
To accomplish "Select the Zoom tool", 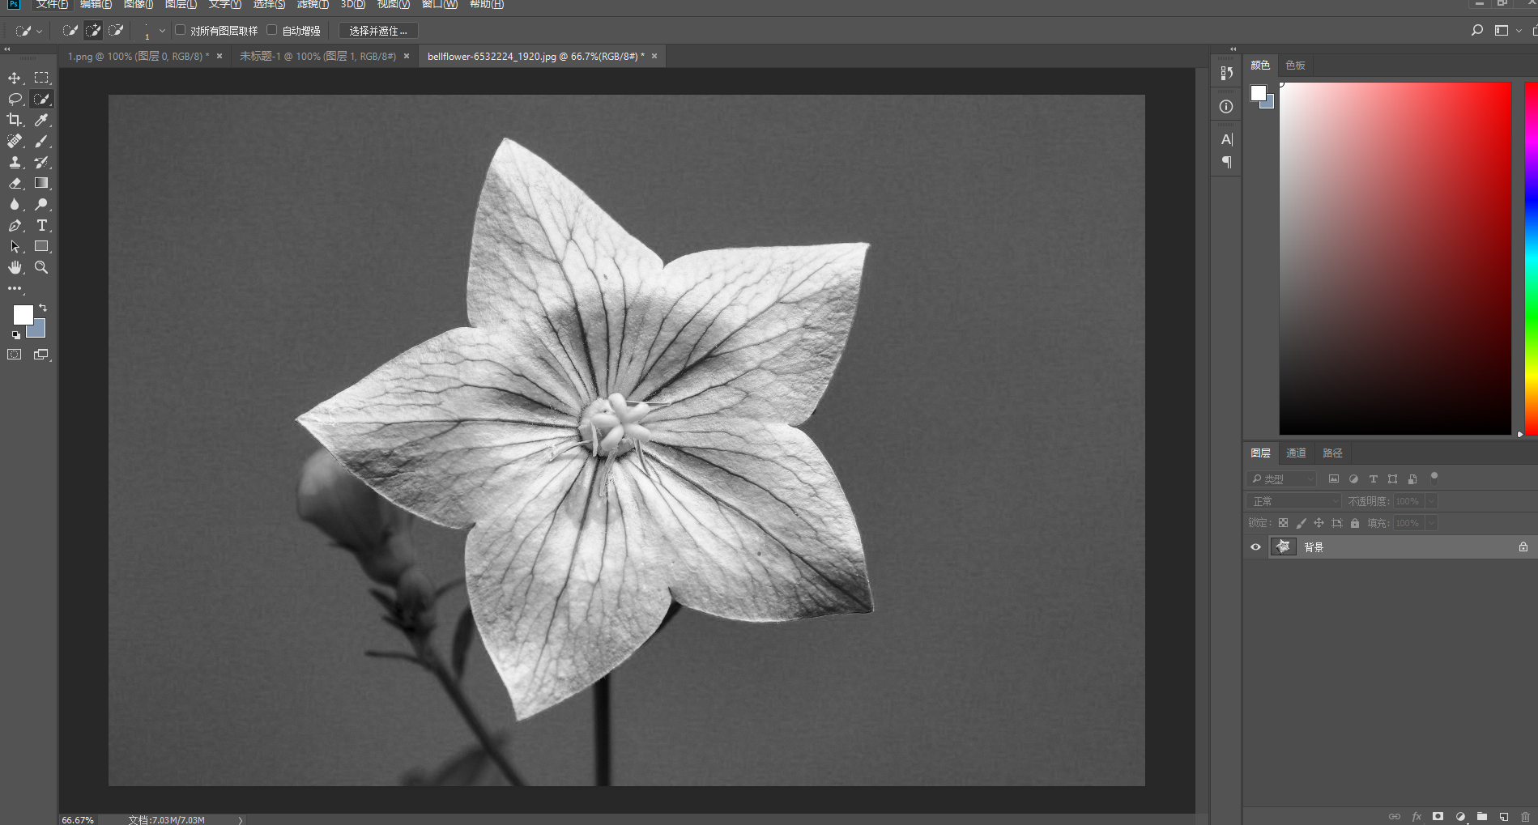I will pos(41,267).
